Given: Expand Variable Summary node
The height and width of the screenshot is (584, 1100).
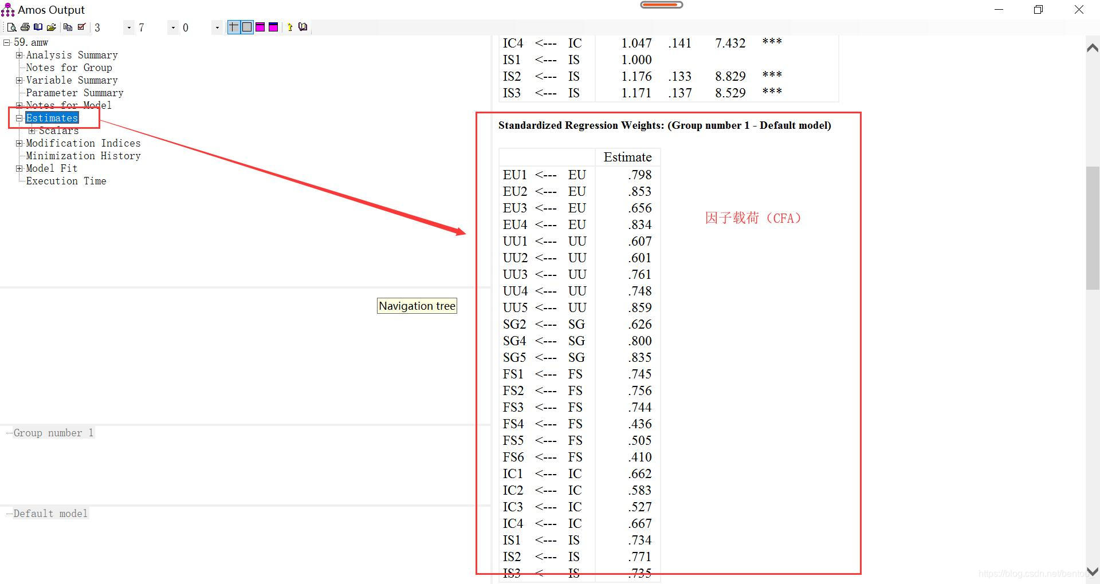Looking at the screenshot, I should [x=19, y=80].
